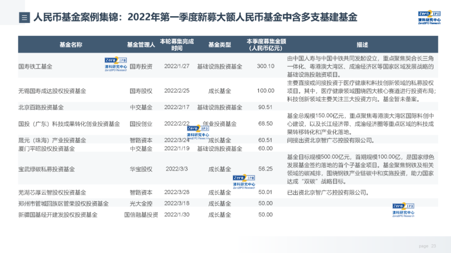Image resolution: width=451 pixels, height=253 pixels.
Task: Click the date 2022/2/17
Action: pyautogui.click(x=177, y=107)
